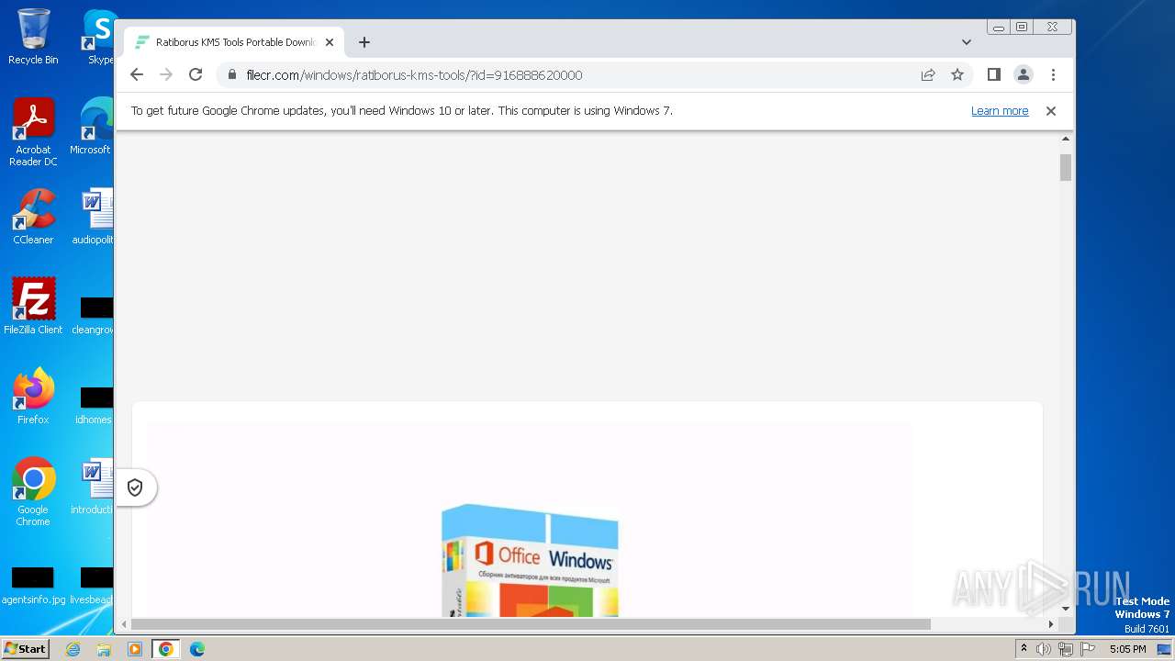Click the horizontal scrollbar thumb

coord(531,624)
